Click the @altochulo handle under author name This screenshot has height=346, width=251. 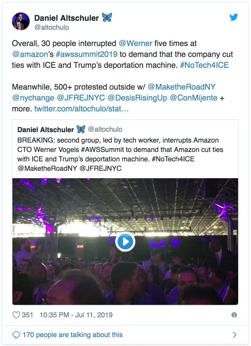tap(52, 27)
